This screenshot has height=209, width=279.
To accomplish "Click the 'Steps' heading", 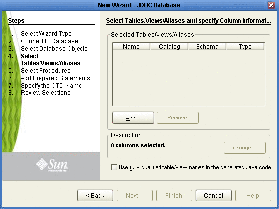I will point(16,20).
